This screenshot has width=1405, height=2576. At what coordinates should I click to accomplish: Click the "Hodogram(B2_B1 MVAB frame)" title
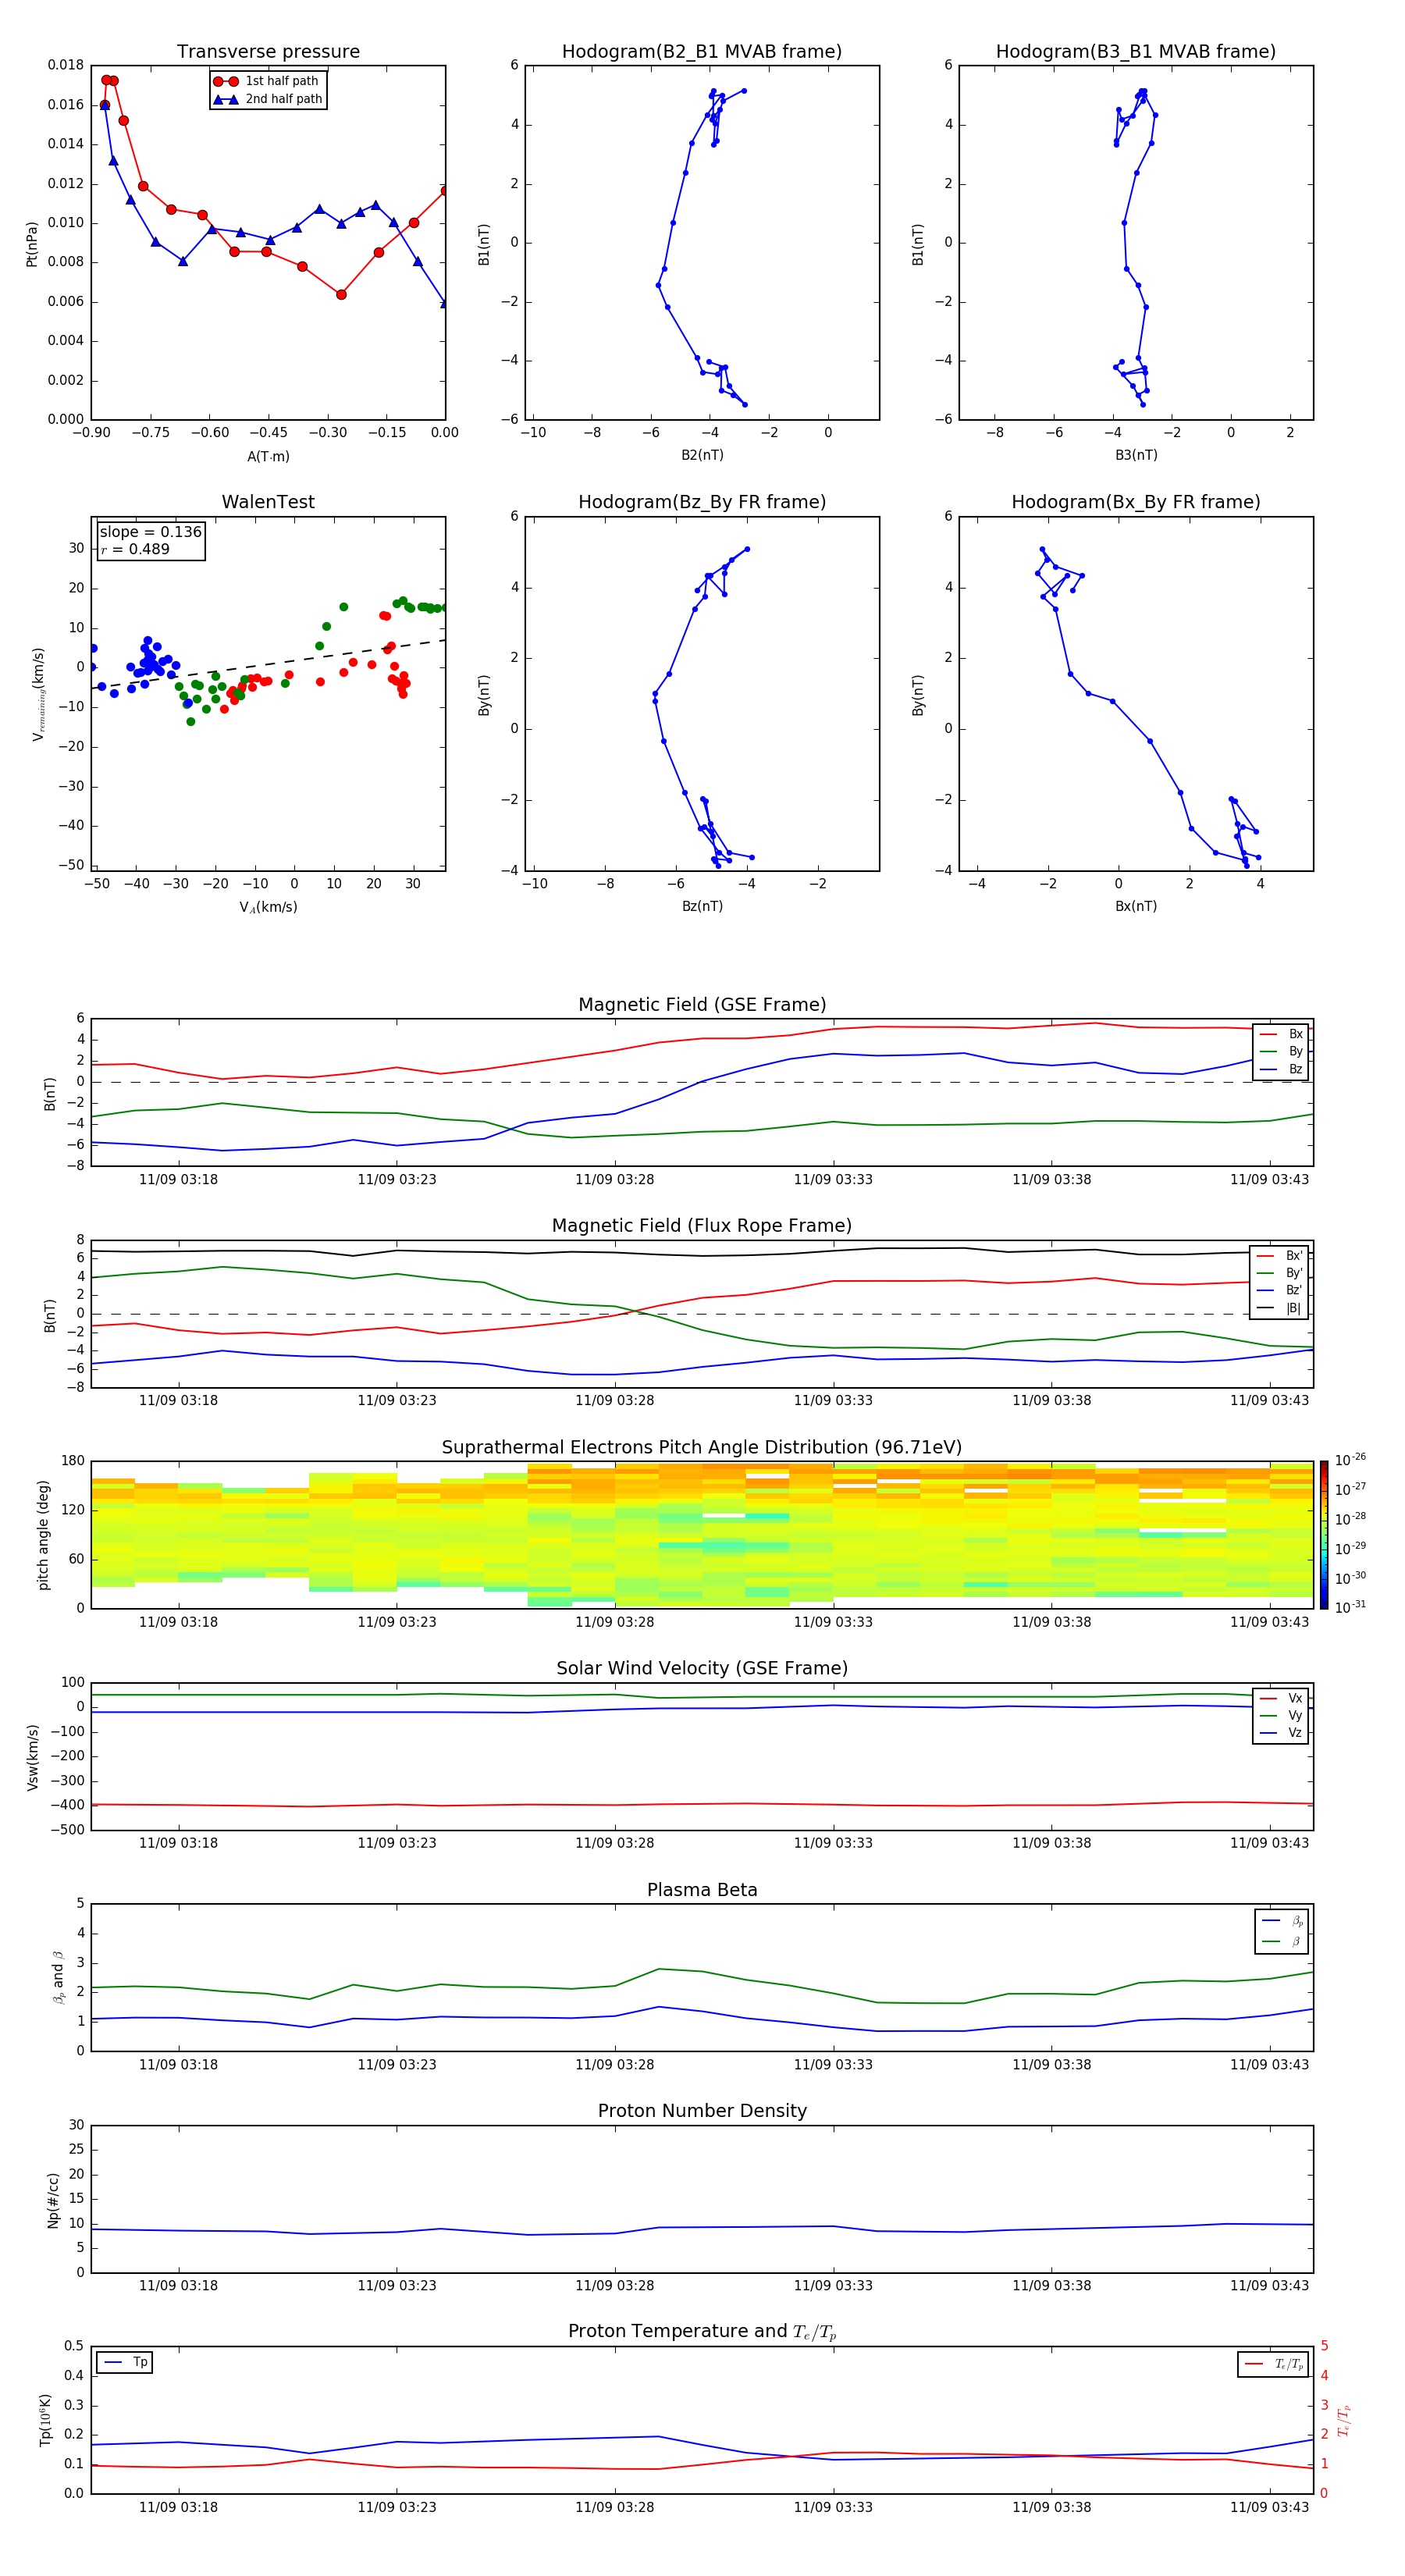click(x=702, y=52)
